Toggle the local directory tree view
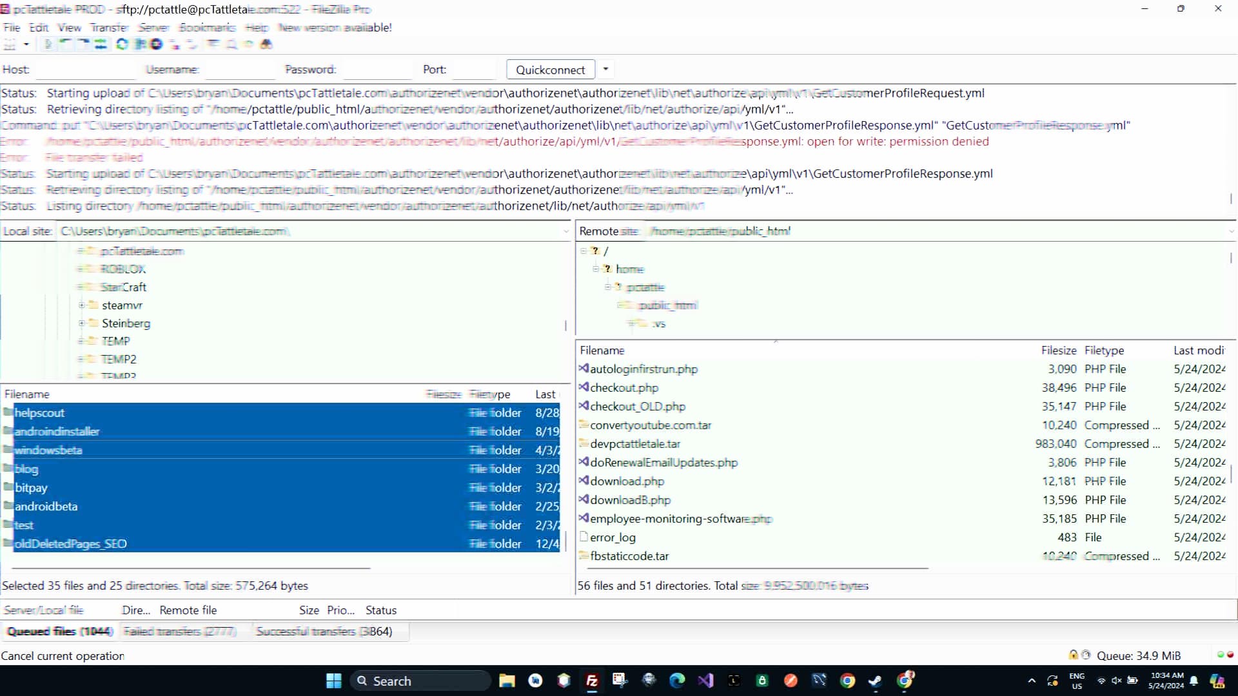This screenshot has width=1238, height=696. (x=66, y=44)
